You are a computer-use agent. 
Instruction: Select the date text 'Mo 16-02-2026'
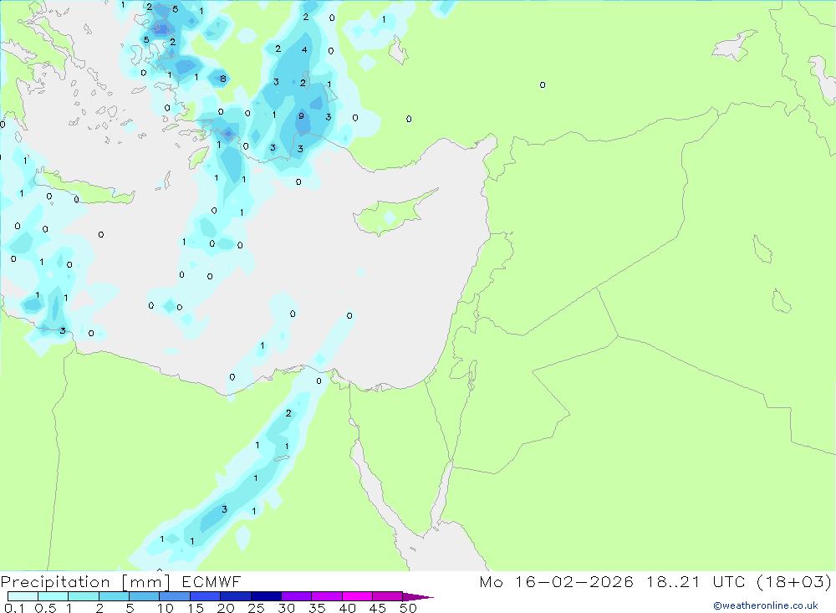click(x=556, y=581)
